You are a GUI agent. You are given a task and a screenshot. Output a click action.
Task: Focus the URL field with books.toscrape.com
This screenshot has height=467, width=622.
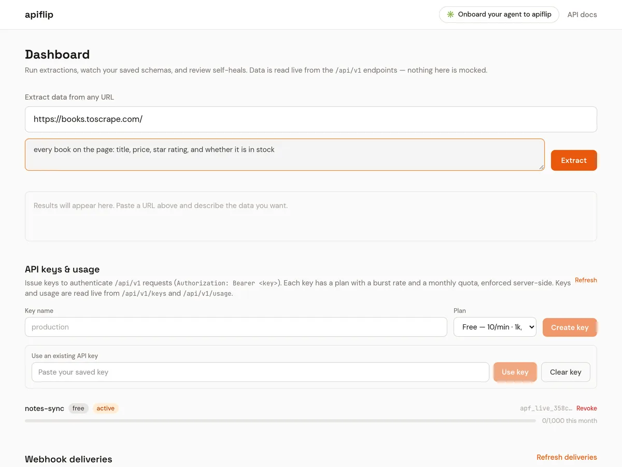pyautogui.click(x=311, y=119)
